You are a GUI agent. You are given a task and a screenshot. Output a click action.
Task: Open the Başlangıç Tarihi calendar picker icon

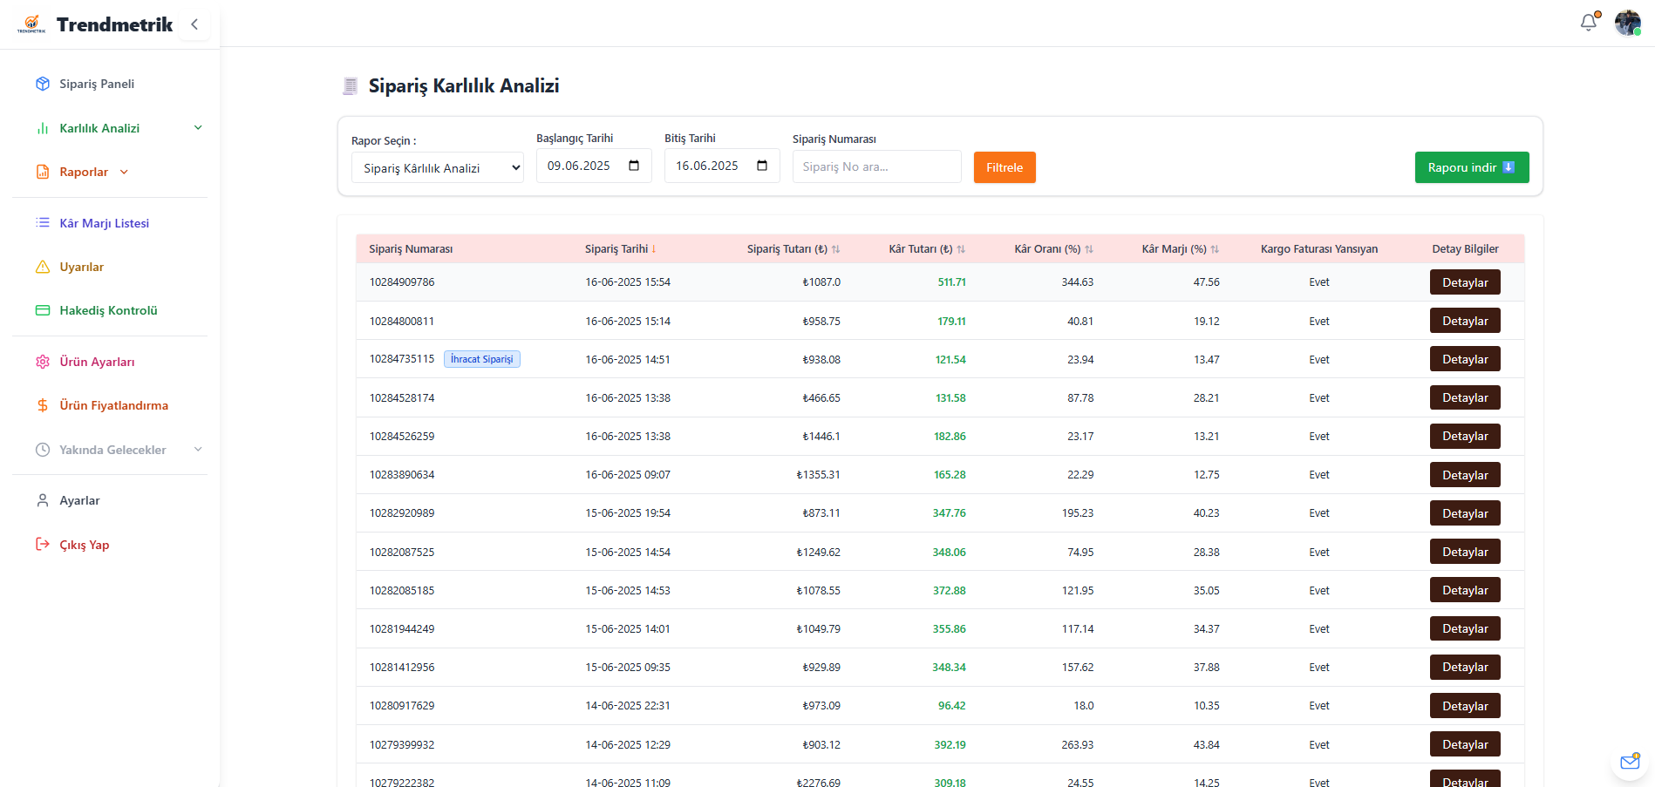(x=634, y=166)
